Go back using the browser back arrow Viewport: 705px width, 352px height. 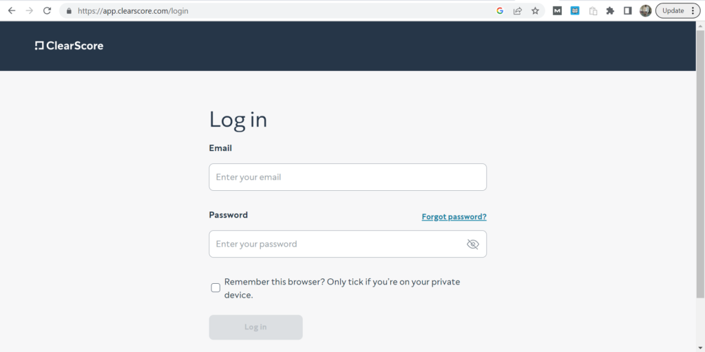(12, 11)
